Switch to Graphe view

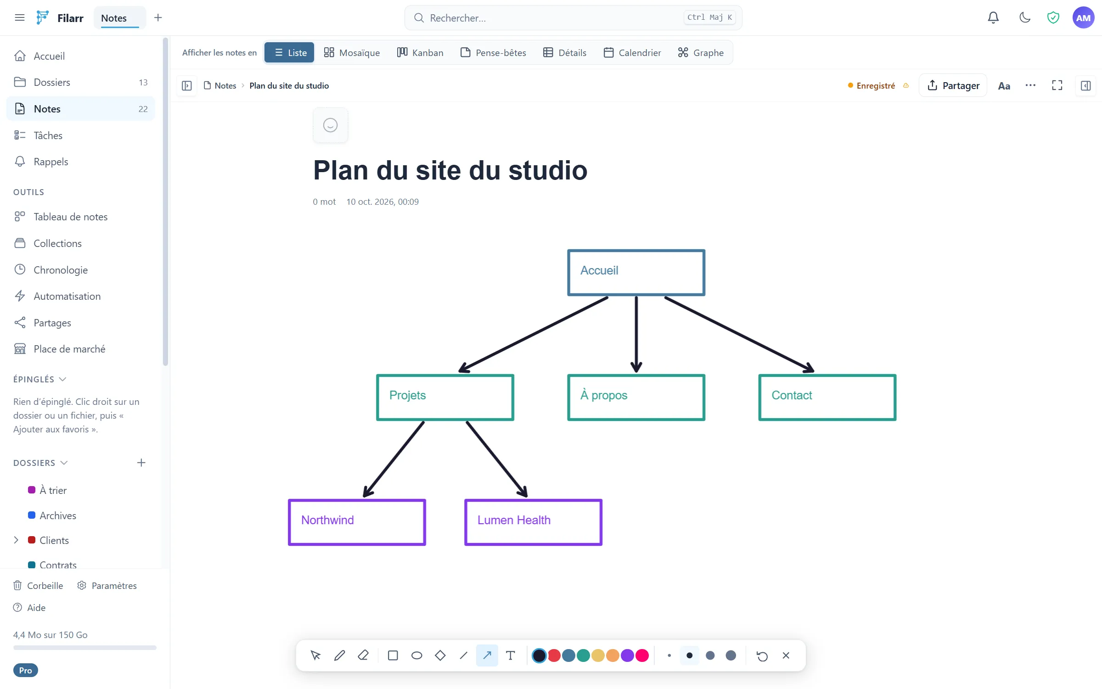pyautogui.click(x=701, y=53)
